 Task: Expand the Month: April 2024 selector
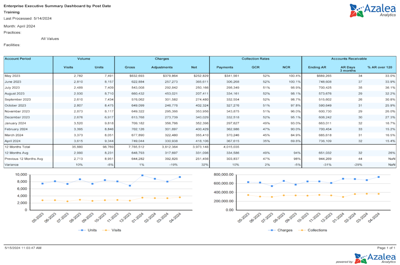[x=19, y=26]
